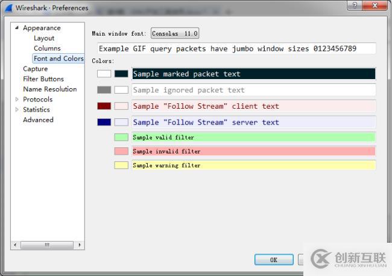Image resolution: width=392 pixels, height=276 pixels.
Task: Pick ignored packet white background swatch
Action: [x=121, y=90]
